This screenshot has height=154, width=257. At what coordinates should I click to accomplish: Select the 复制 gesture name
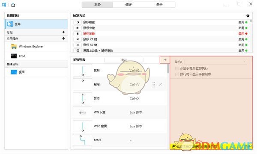pos(96,71)
